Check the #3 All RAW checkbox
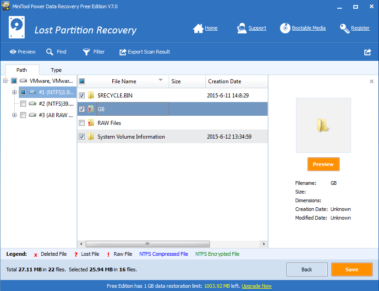379x291 pixels. [x=23, y=115]
